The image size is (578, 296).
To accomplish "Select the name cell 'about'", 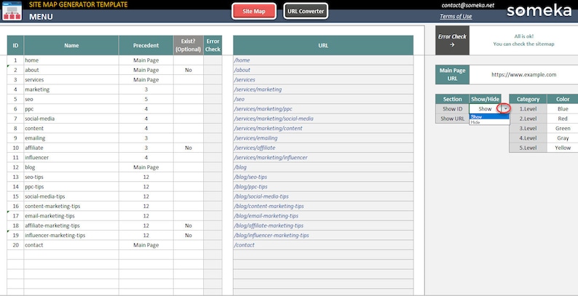I will click(x=71, y=70).
